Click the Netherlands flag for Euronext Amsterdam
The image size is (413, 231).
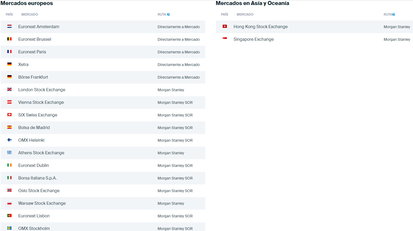point(9,26)
